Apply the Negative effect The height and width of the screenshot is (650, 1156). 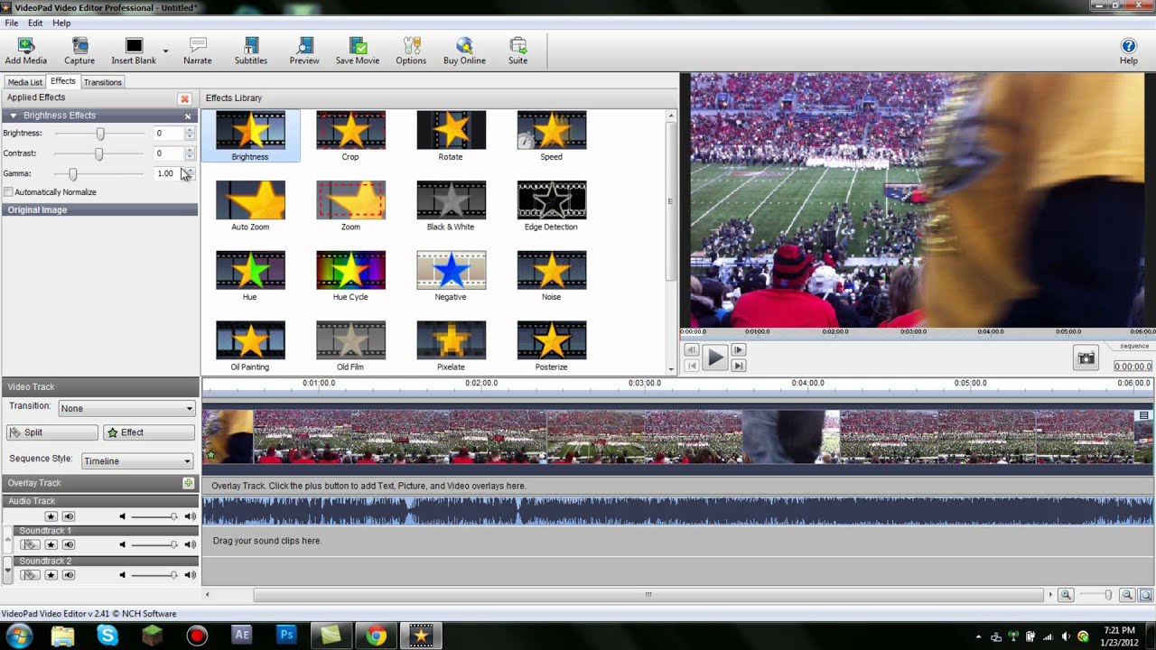point(451,276)
